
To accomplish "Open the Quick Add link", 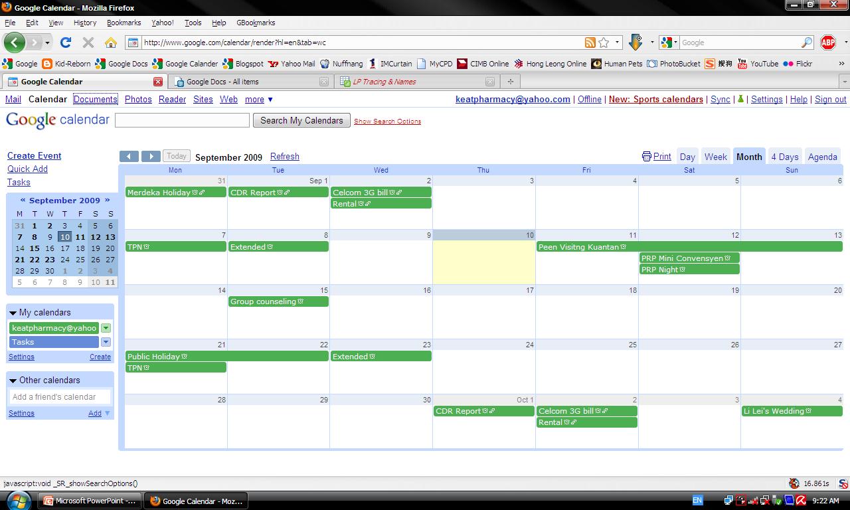I will (x=27, y=169).
